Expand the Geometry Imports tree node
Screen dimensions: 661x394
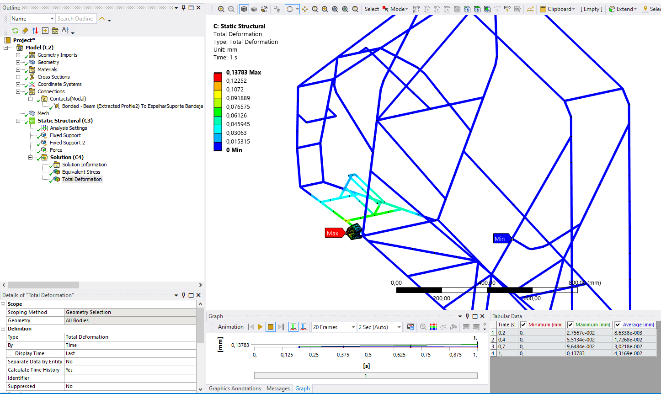point(18,55)
